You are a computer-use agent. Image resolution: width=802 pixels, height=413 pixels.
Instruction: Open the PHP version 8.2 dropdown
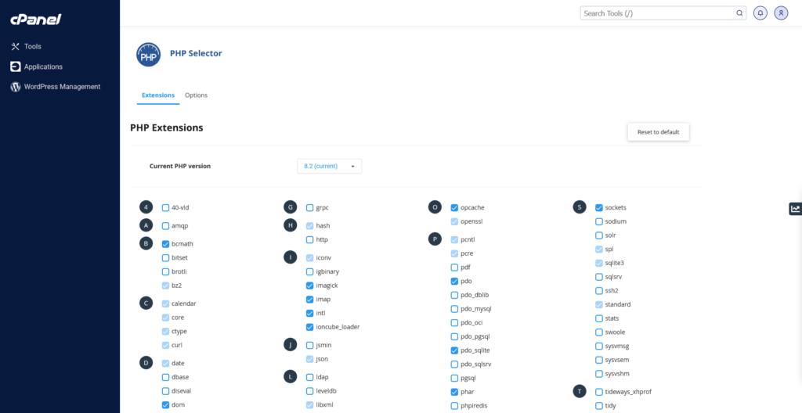tap(329, 166)
